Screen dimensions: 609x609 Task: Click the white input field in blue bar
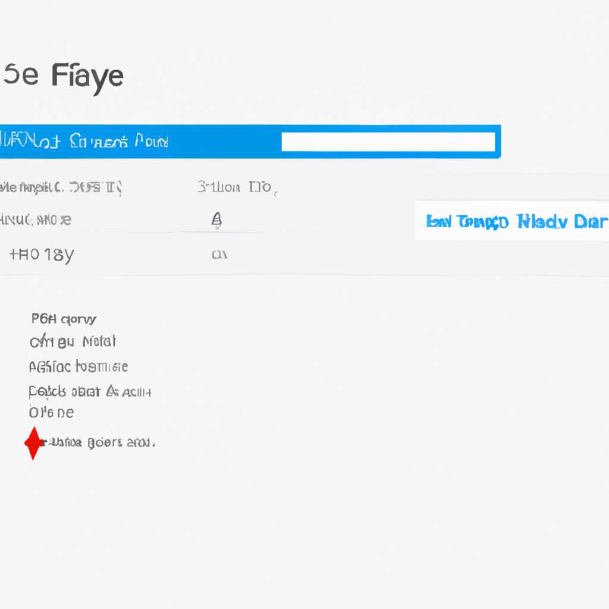[388, 142]
